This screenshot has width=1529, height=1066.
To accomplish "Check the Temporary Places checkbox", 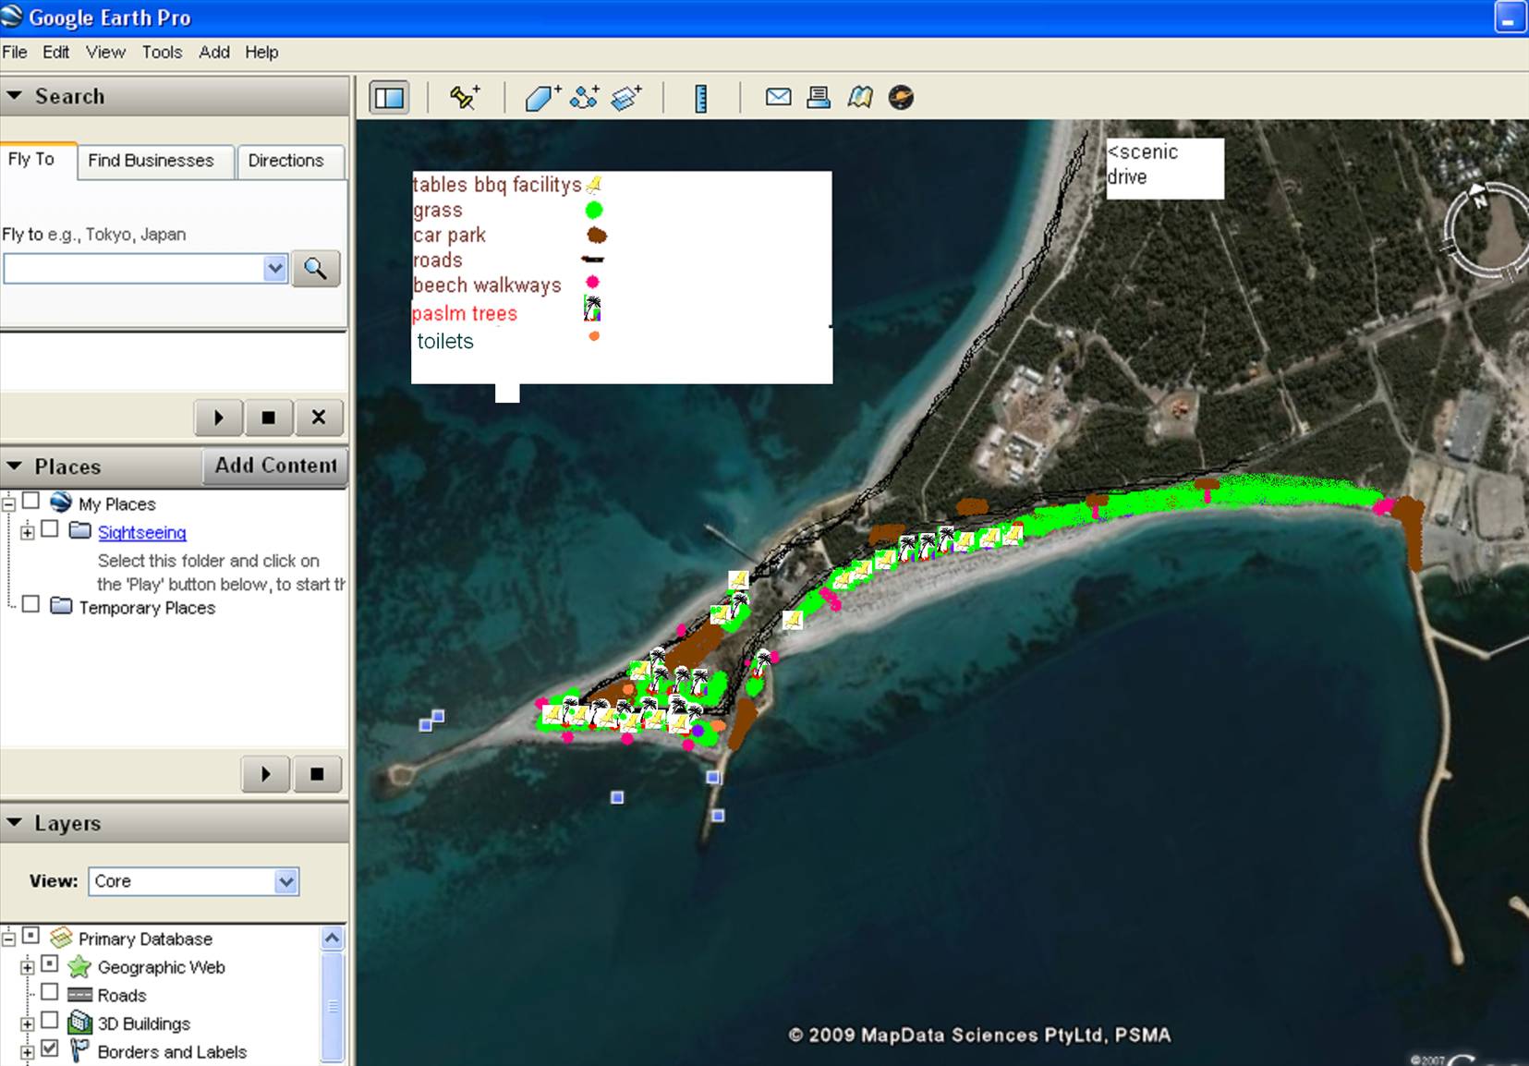I will 31,604.
